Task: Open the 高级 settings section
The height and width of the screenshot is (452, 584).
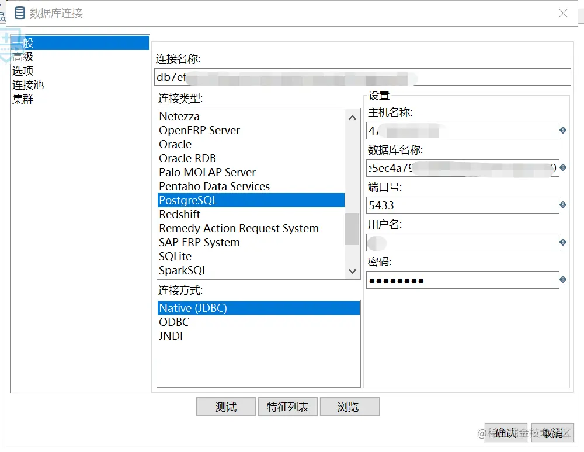Action: (x=23, y=57)
